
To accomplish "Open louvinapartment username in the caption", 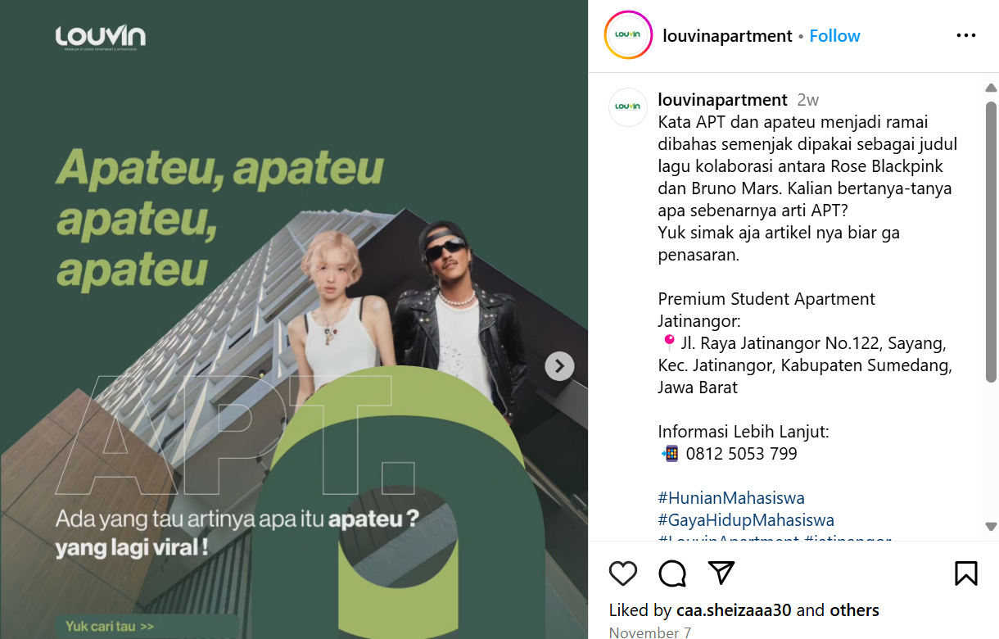I will pos(722,100).
